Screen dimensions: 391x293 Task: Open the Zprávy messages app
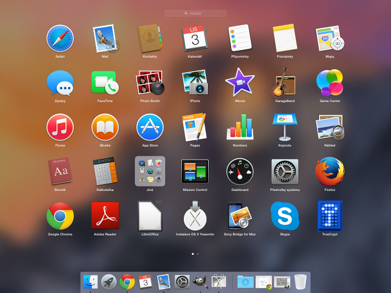[x=60, y=83]
